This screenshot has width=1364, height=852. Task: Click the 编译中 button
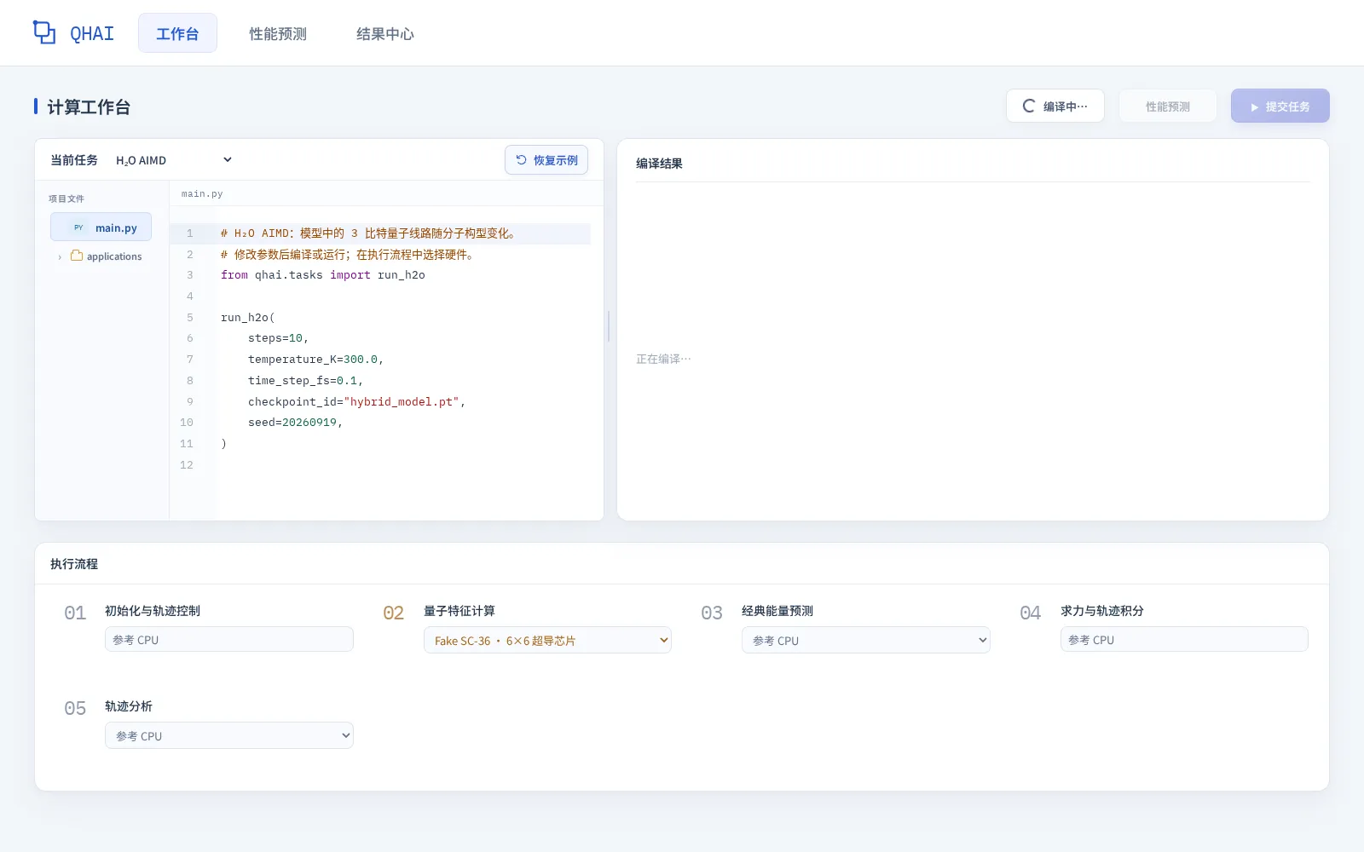pos(1055,106)
